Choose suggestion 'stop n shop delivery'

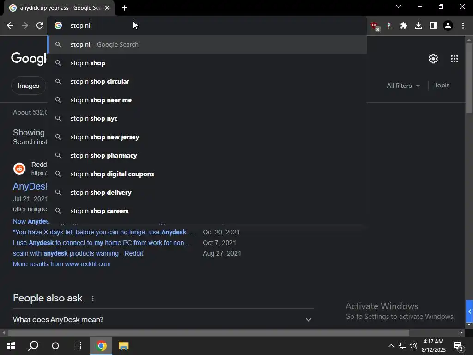coord(207,192)
